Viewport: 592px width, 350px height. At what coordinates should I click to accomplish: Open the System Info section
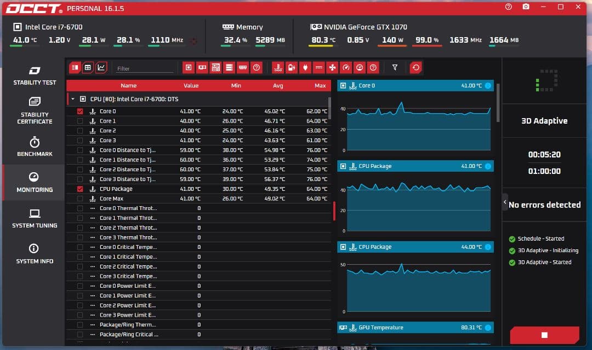pos(35,254)
